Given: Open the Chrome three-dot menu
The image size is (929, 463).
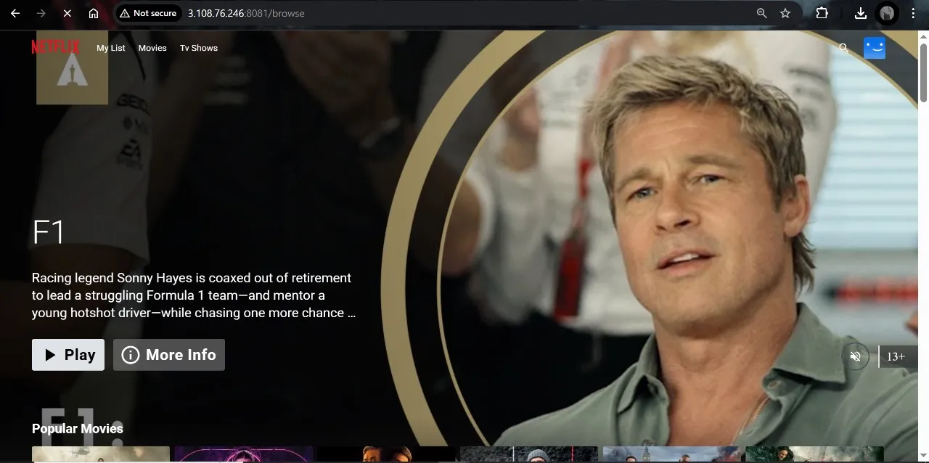Looking at the screenshot, I should (913, 13).
